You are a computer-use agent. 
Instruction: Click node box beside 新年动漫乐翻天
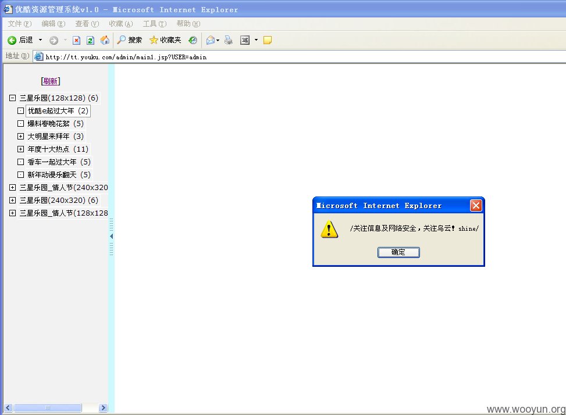pos(21,174)
